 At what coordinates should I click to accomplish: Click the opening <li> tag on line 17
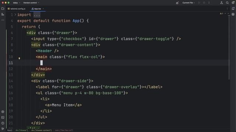[x=45, y=99]
